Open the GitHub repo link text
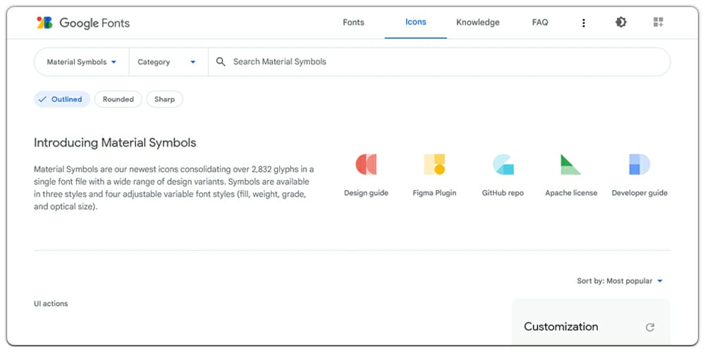The width and height of the screenshot is (705, 352). (503, 193)
